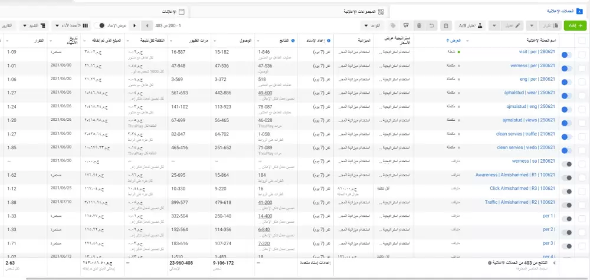Screen dimensions: 590x280
Task: Click the export/share box icon in toolbar
Action: (406, 25)
